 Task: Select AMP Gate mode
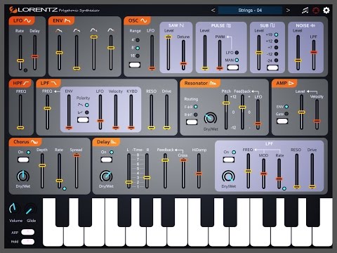286,114
